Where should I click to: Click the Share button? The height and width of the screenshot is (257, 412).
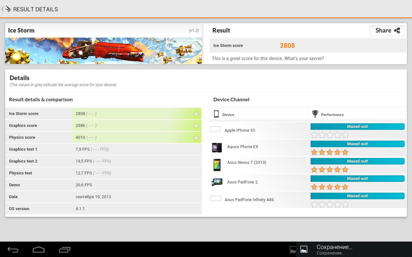(387, 31)
